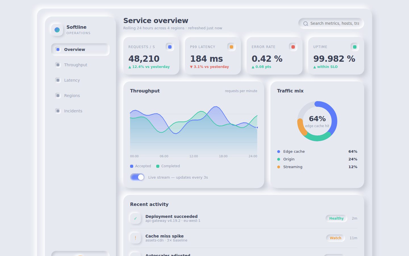Click the search magnifier icon
409x256 pixels.
tap(306, 24)
